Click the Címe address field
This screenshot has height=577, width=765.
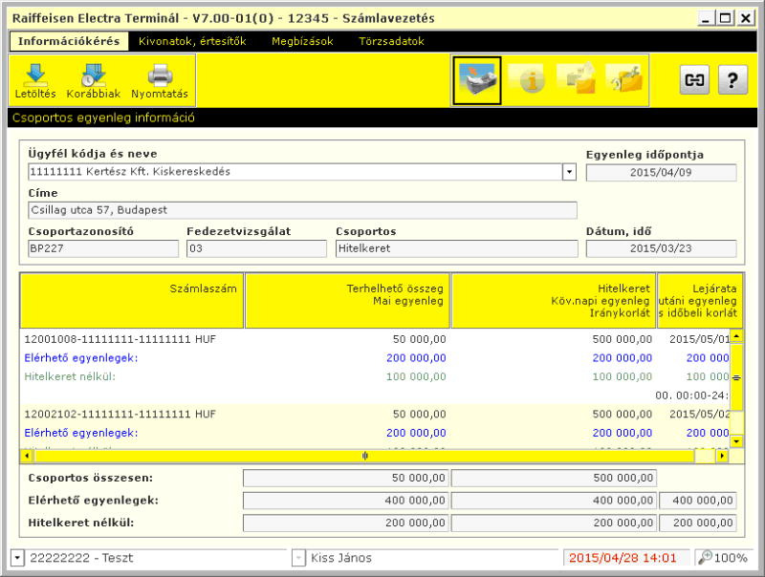pyautogui.click(x=302, y=210)
